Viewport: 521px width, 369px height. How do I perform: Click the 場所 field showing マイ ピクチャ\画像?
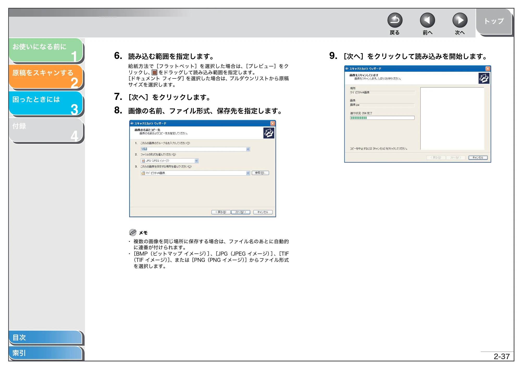[x=382, y=93]
